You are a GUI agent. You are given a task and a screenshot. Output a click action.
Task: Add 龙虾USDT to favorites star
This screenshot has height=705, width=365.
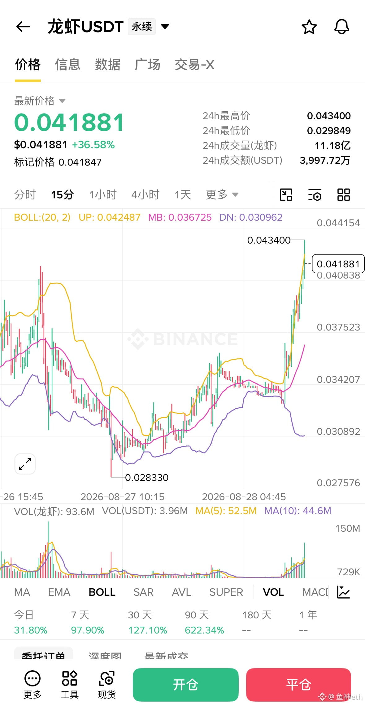309,27
